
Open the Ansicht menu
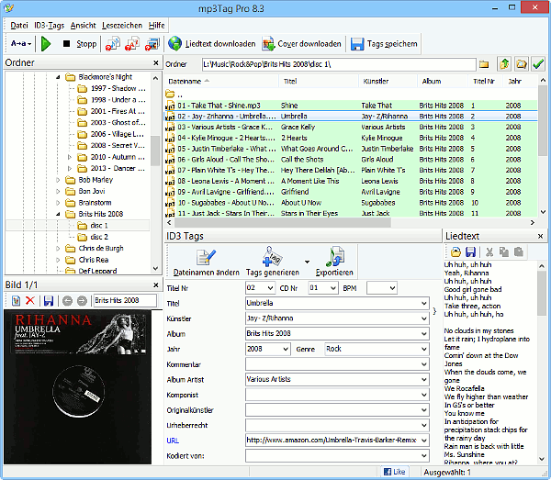[83, 26]
